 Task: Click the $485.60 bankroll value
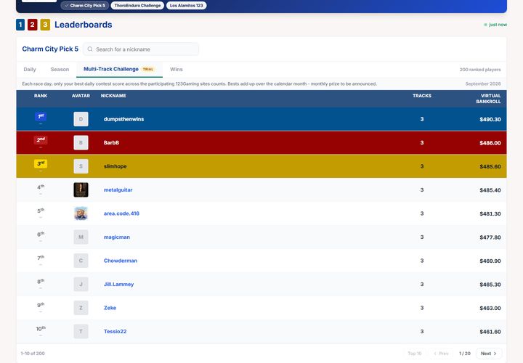(x=490, y=167)
